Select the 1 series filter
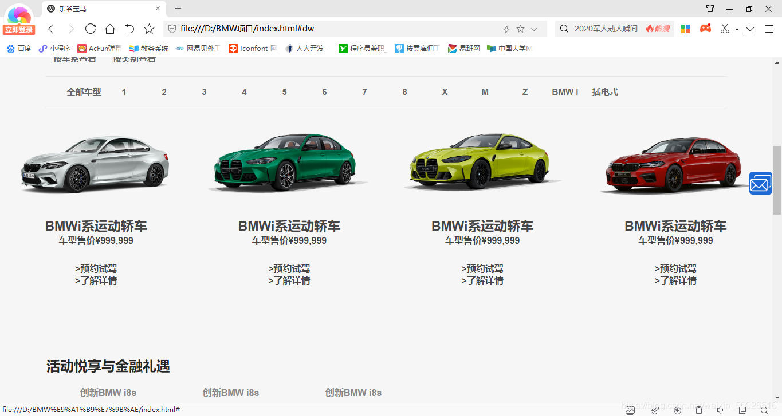The height and width of the screenshot is (416, 782). 124,92
